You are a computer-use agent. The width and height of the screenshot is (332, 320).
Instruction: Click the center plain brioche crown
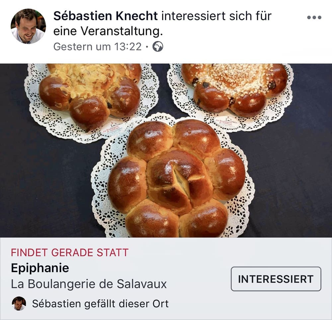tap(177, 179)
